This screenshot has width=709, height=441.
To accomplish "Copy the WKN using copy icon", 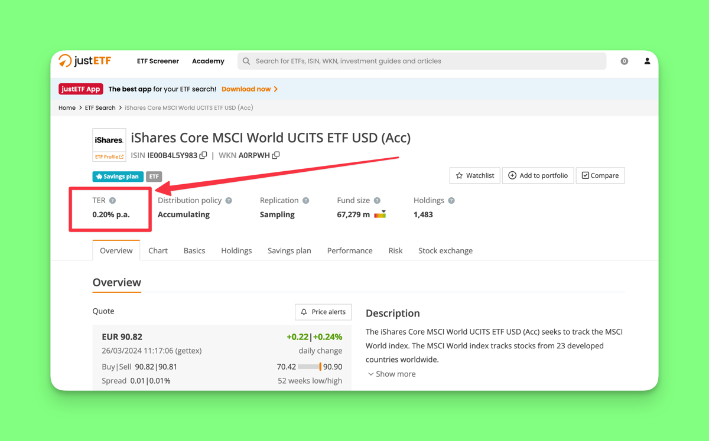I will click(x=276, y=155).
